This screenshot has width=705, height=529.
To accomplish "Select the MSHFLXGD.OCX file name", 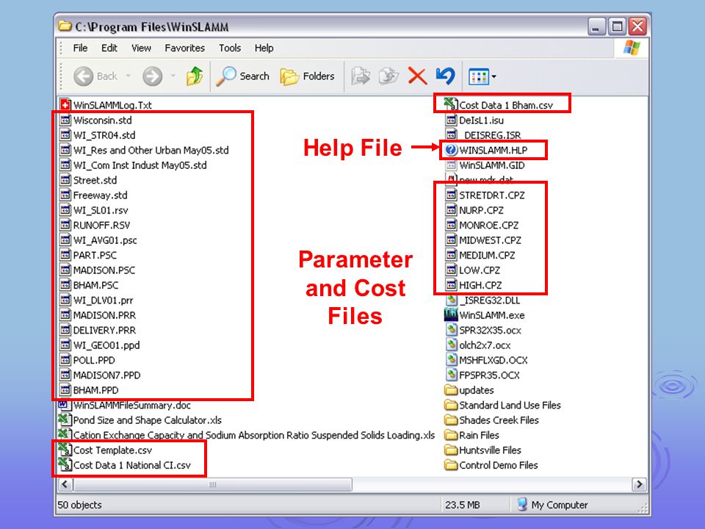I will 493,360.
